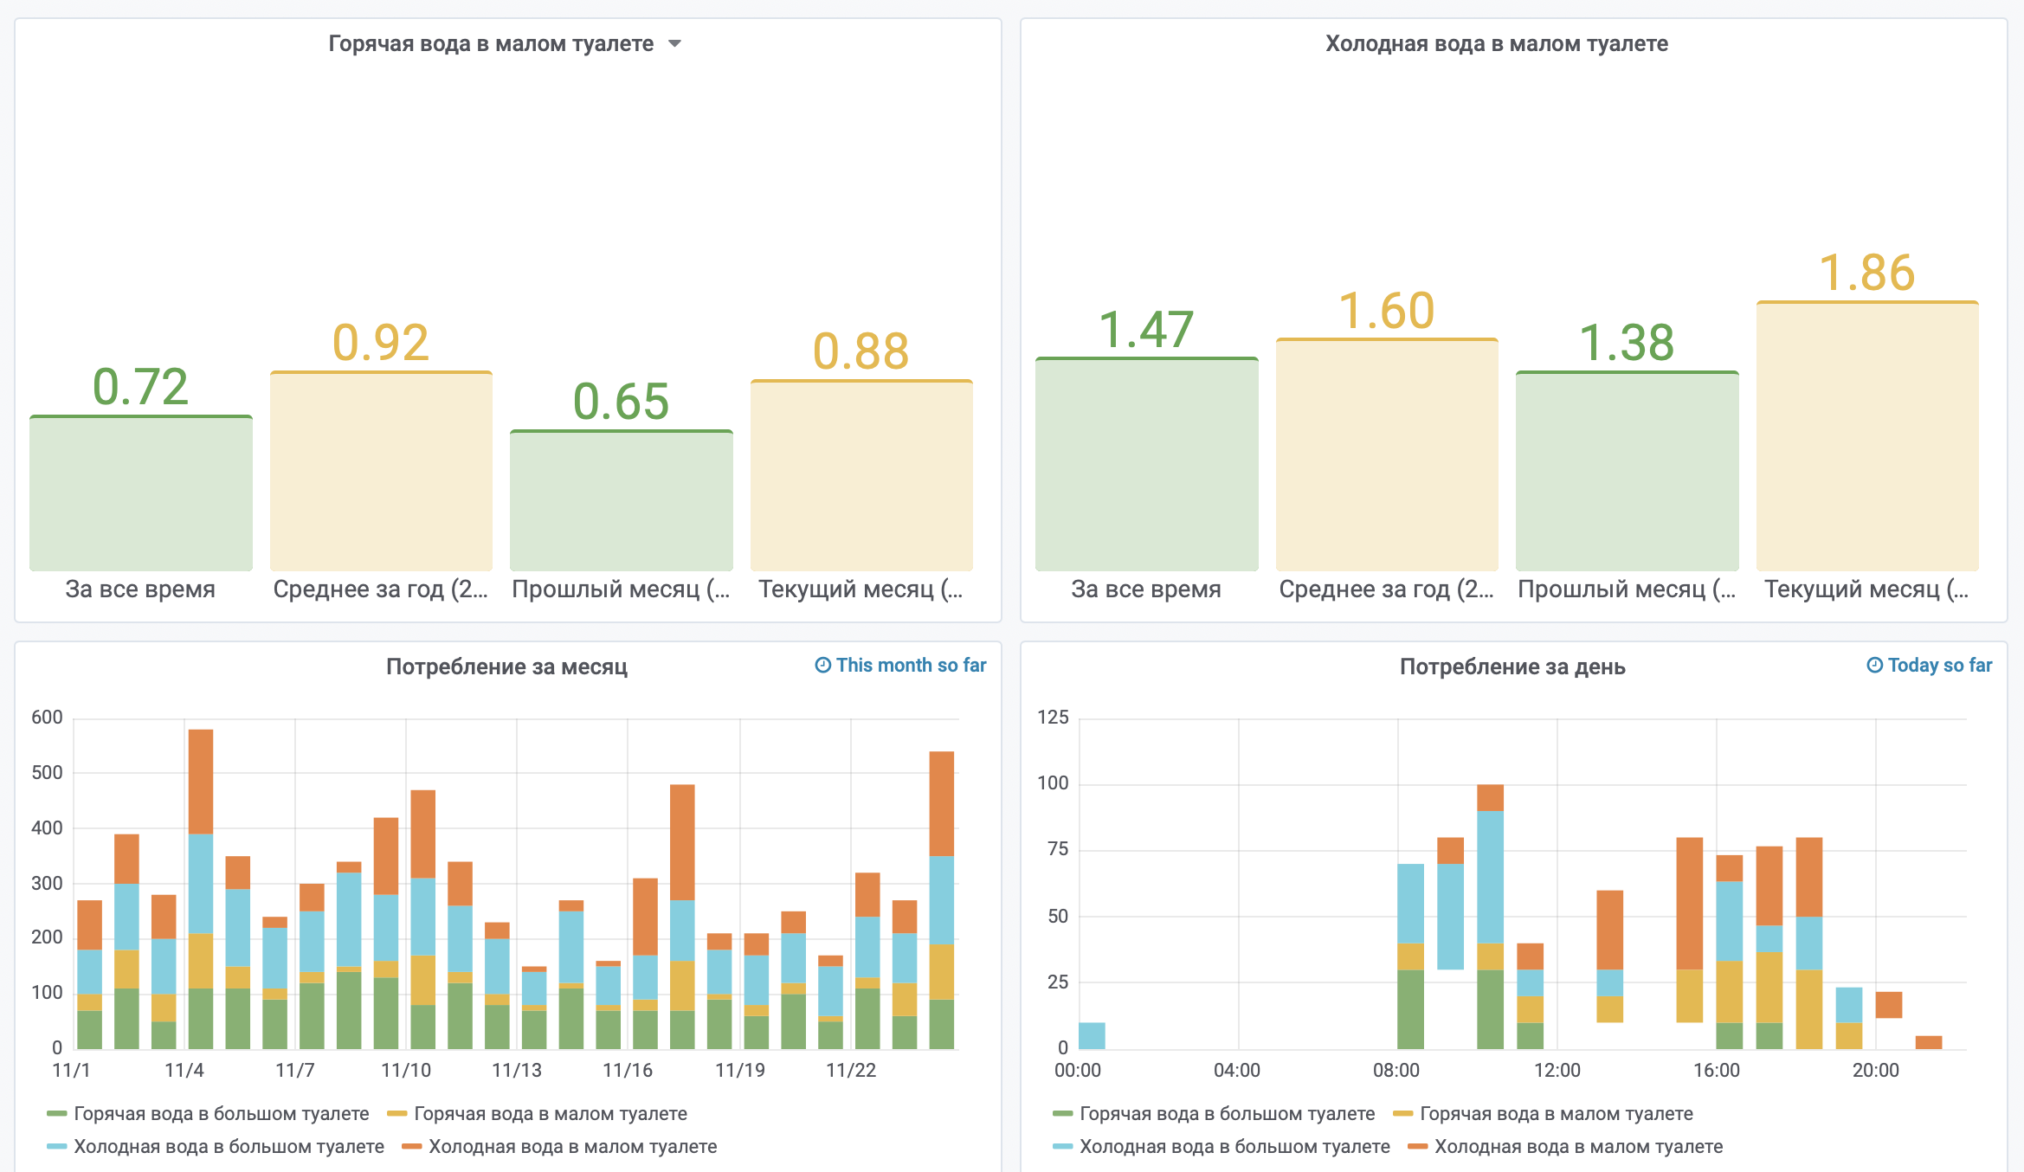Toggle Холодная вода в большом туалете series in daily legend

(1234, 1146)
